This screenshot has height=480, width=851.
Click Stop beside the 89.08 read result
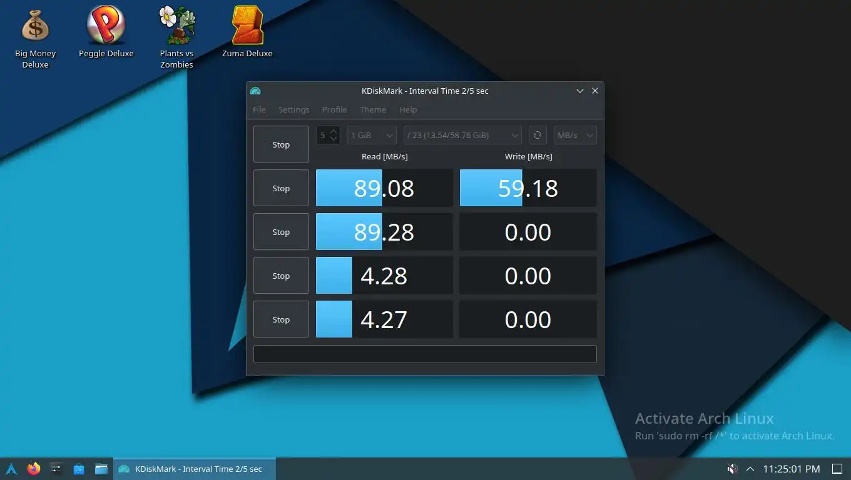(x=281, y=188)
